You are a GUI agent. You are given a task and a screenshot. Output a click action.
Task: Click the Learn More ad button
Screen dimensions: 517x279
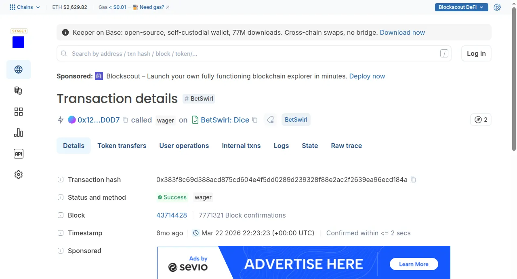point(414,264)
